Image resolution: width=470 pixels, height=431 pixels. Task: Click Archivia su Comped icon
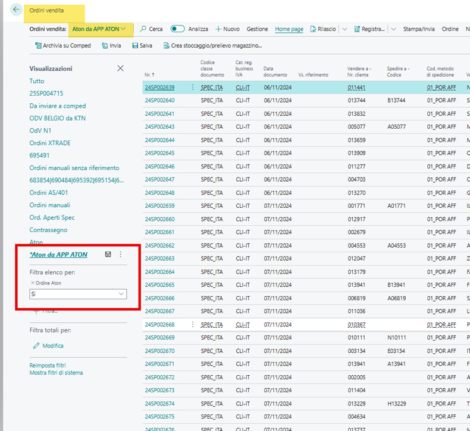38,46
